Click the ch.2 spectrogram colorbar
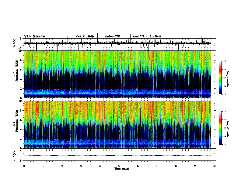Viewport: 241px width, 186px height. click(220, 128)
